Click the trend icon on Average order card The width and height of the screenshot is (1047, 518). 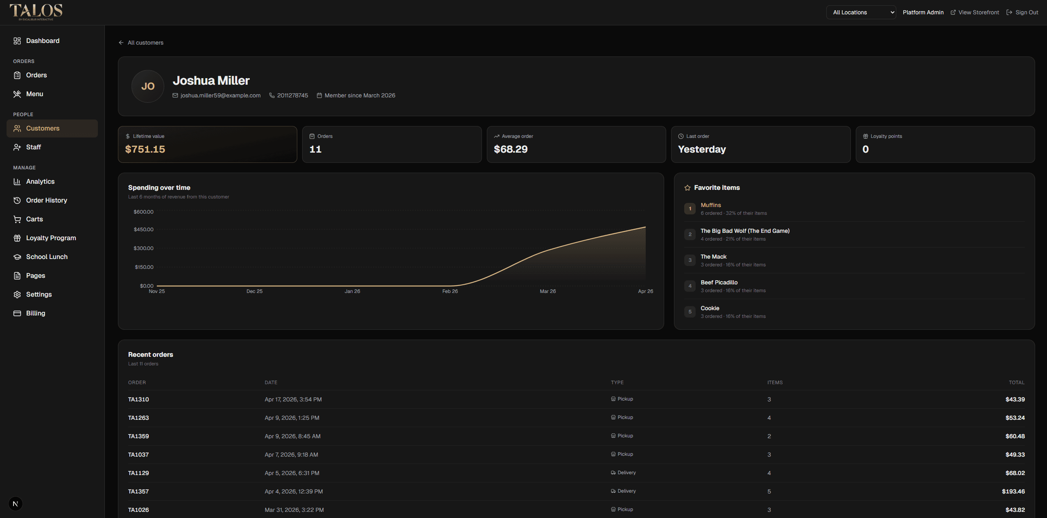(497, 136)
